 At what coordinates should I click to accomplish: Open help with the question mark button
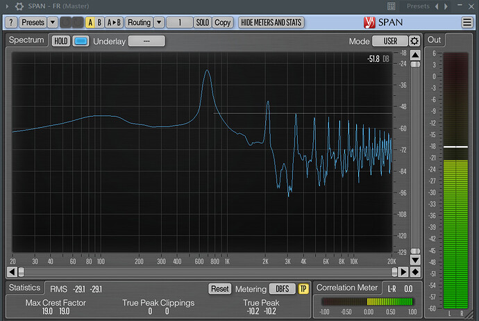11,22
